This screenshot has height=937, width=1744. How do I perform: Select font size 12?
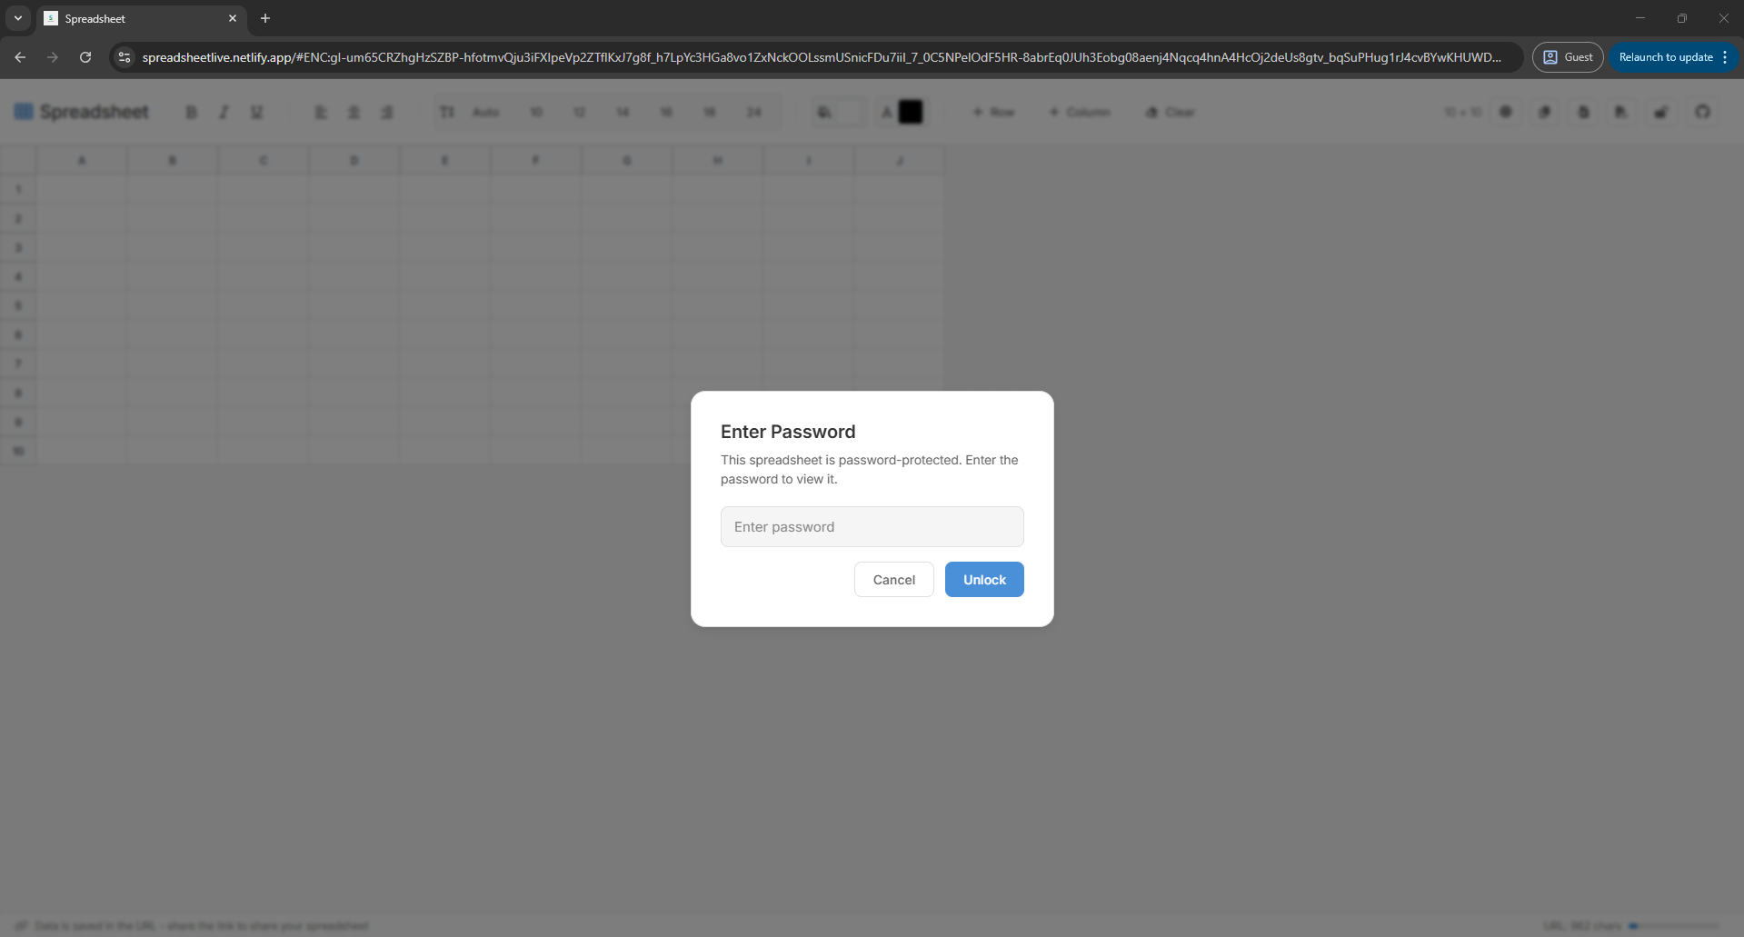[579, 112]
